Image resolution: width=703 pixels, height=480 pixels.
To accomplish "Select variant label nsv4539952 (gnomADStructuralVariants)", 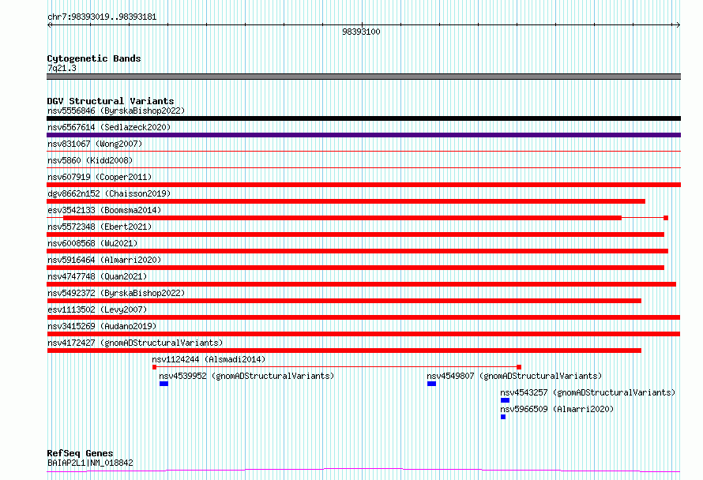I will (x=246, y=376).
